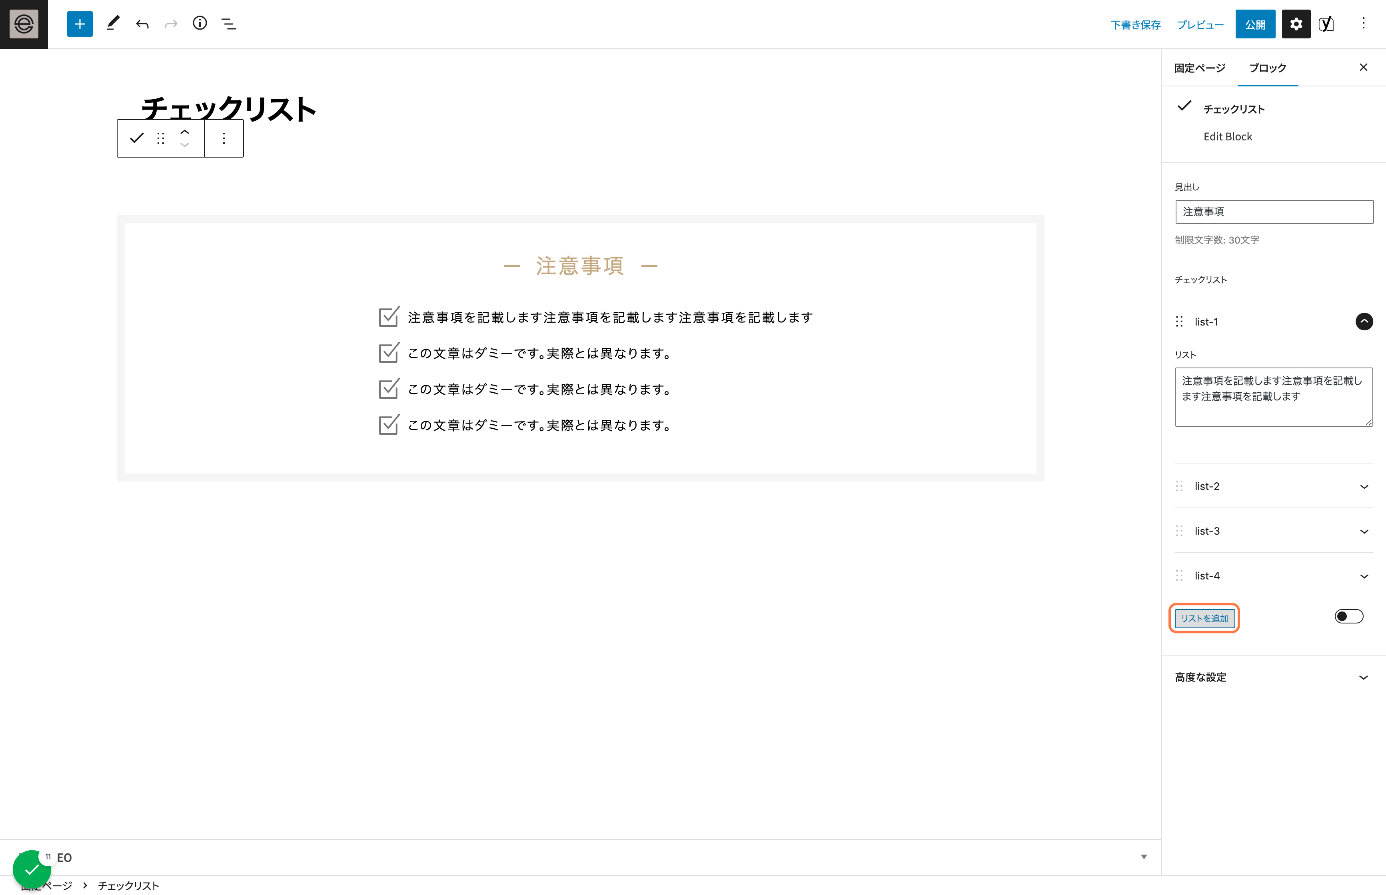Open the Yoast SEO sidebar icon

pyautogui.click(x=1326, y=24)
